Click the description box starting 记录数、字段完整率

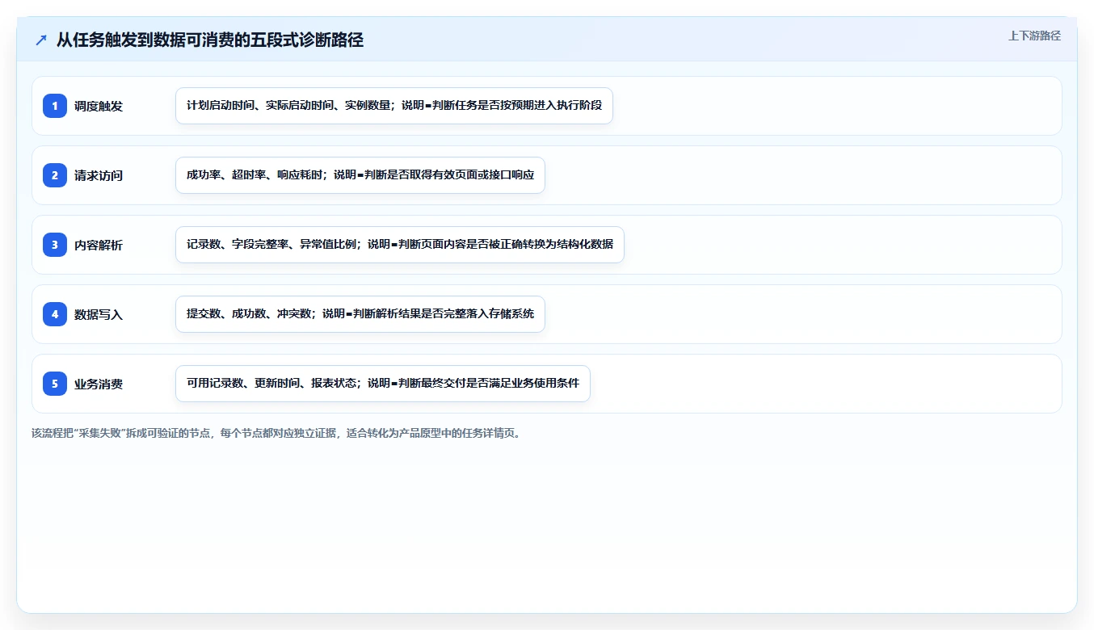[400, 245]
